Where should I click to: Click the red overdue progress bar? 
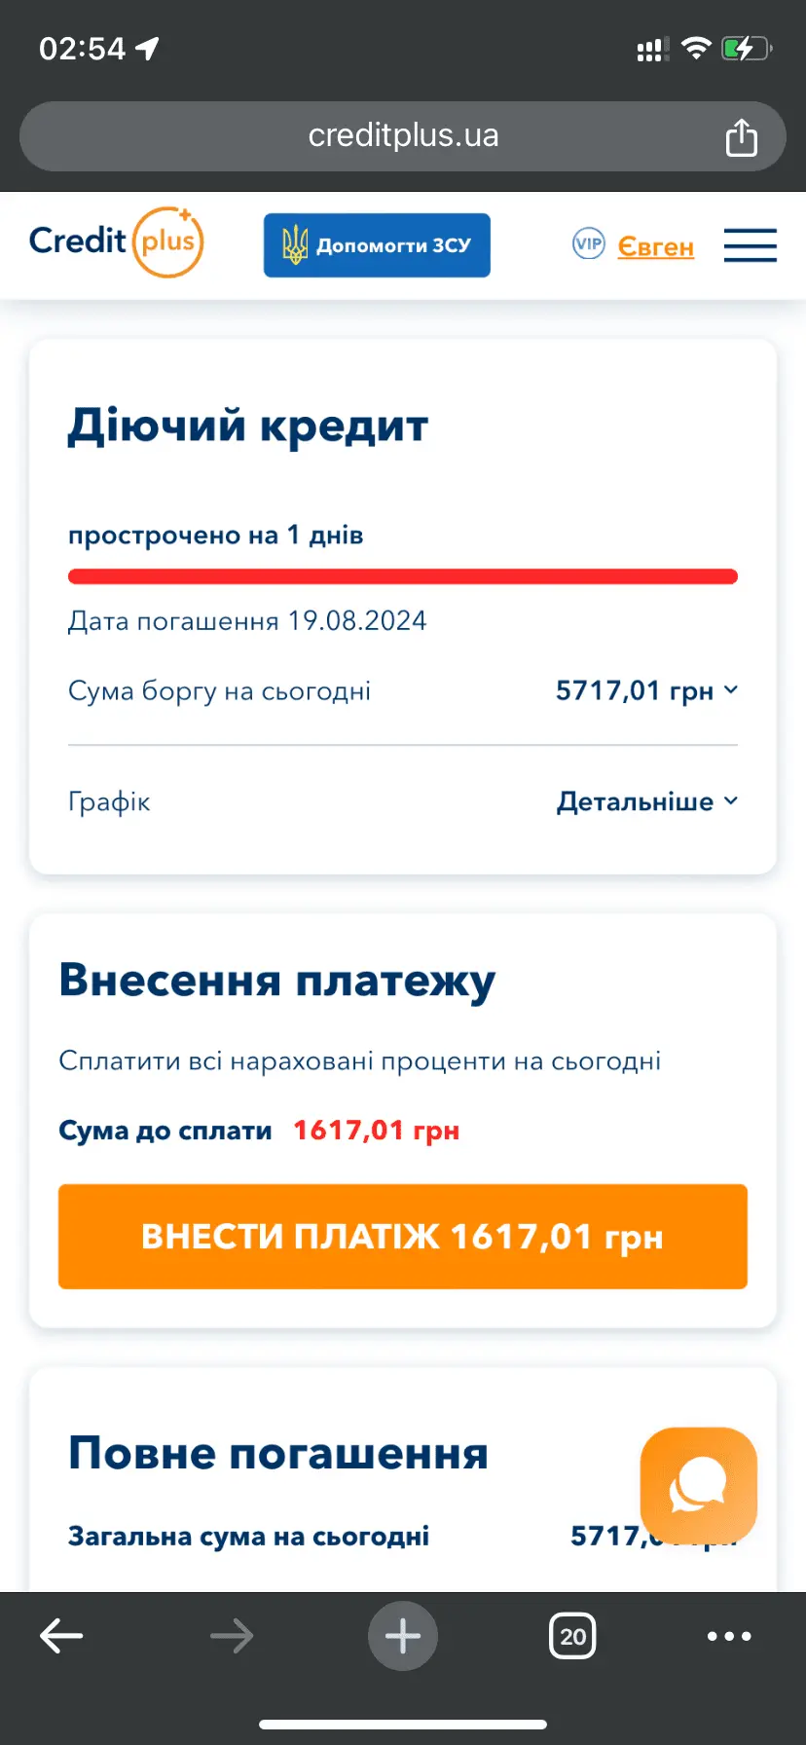tap(403, 576)
